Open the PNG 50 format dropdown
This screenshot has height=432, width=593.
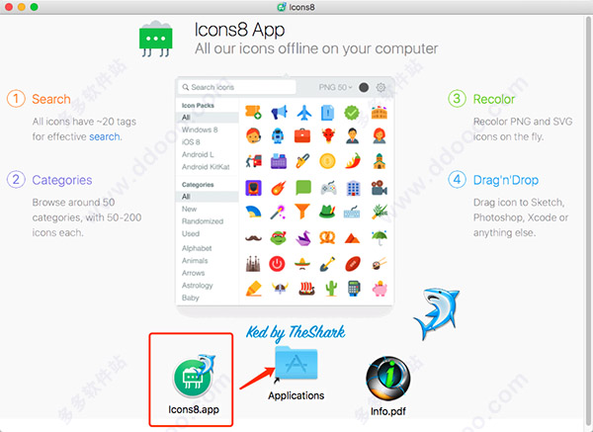(x=335, y=87)
